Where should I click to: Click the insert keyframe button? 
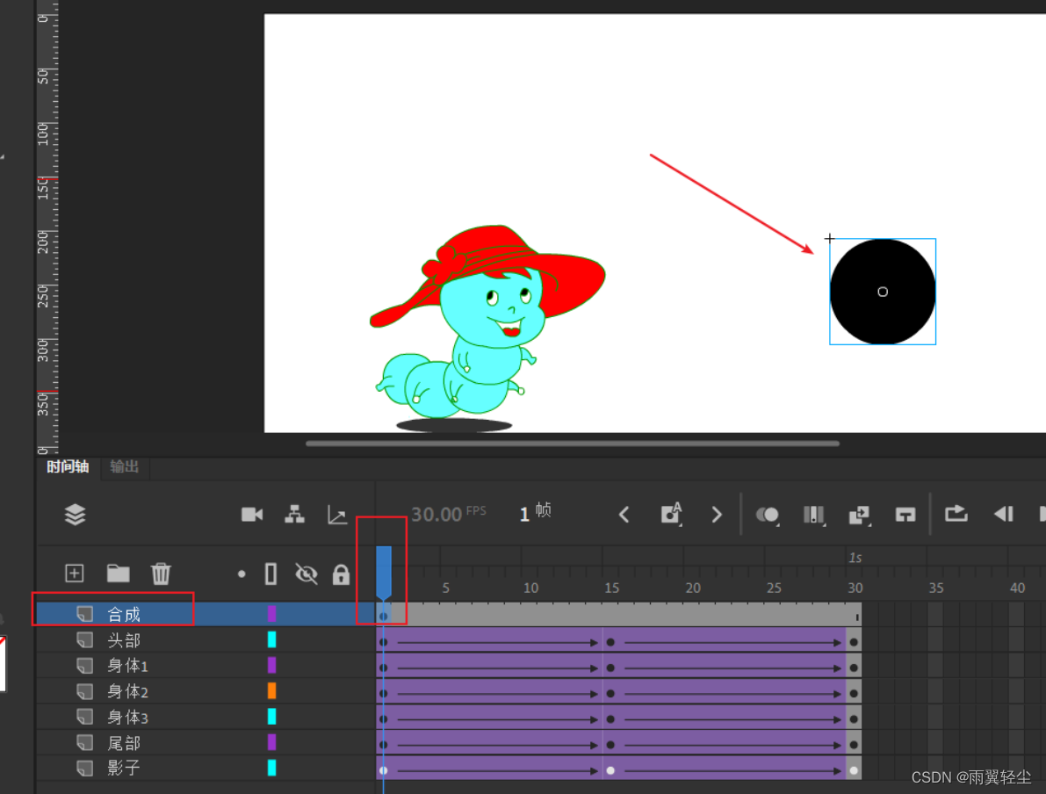tap(671, 514)
